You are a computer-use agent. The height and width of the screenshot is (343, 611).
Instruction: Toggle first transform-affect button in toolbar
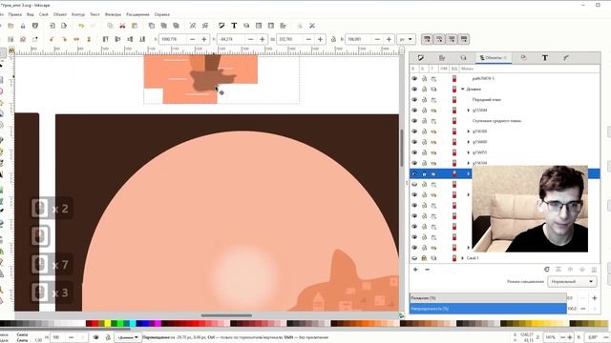[x=427, y=39]
